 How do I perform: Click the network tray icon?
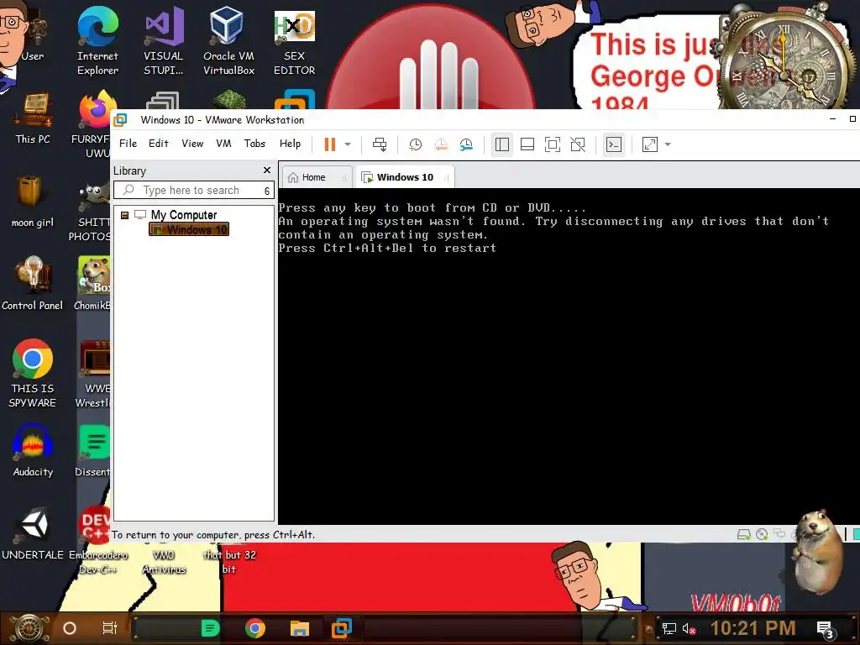click(669, 628)
